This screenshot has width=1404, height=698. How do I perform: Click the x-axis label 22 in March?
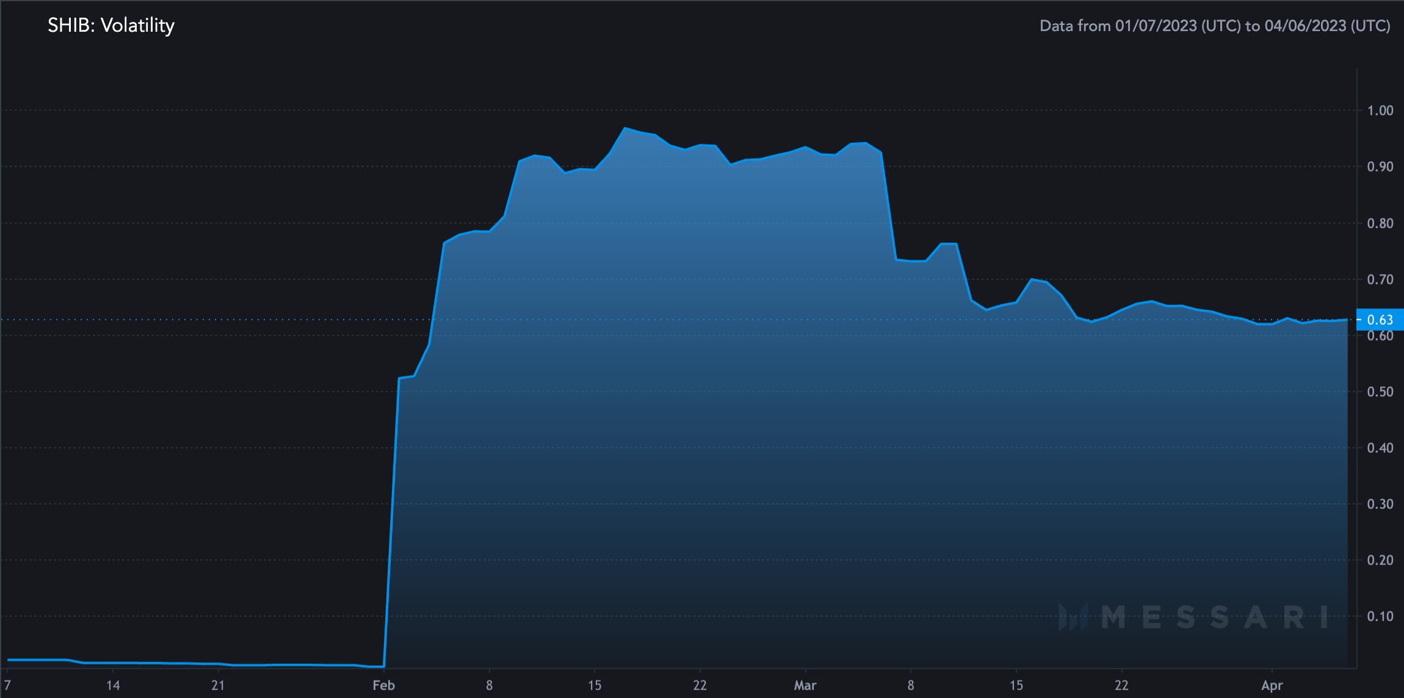(1122, 685)
